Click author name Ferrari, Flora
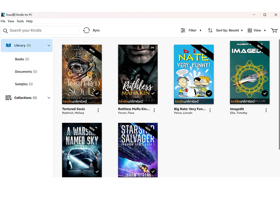This screenshot has width=280, height=199. coord(126,113)
